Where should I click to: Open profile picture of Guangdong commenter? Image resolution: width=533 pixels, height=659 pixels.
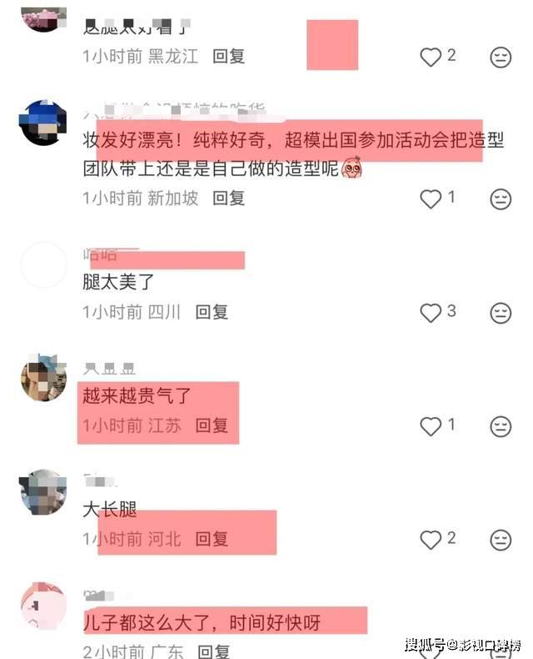[43, 606]
